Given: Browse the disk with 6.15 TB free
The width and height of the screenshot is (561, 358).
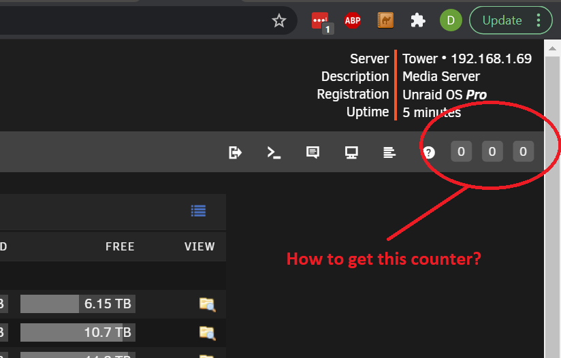Looking at the screenshot, I should 207,304.
